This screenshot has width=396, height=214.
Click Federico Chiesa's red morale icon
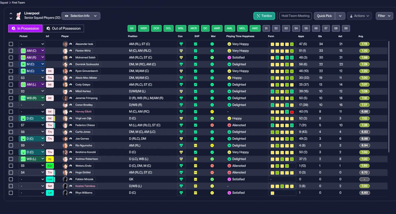[x=212, y=125]
